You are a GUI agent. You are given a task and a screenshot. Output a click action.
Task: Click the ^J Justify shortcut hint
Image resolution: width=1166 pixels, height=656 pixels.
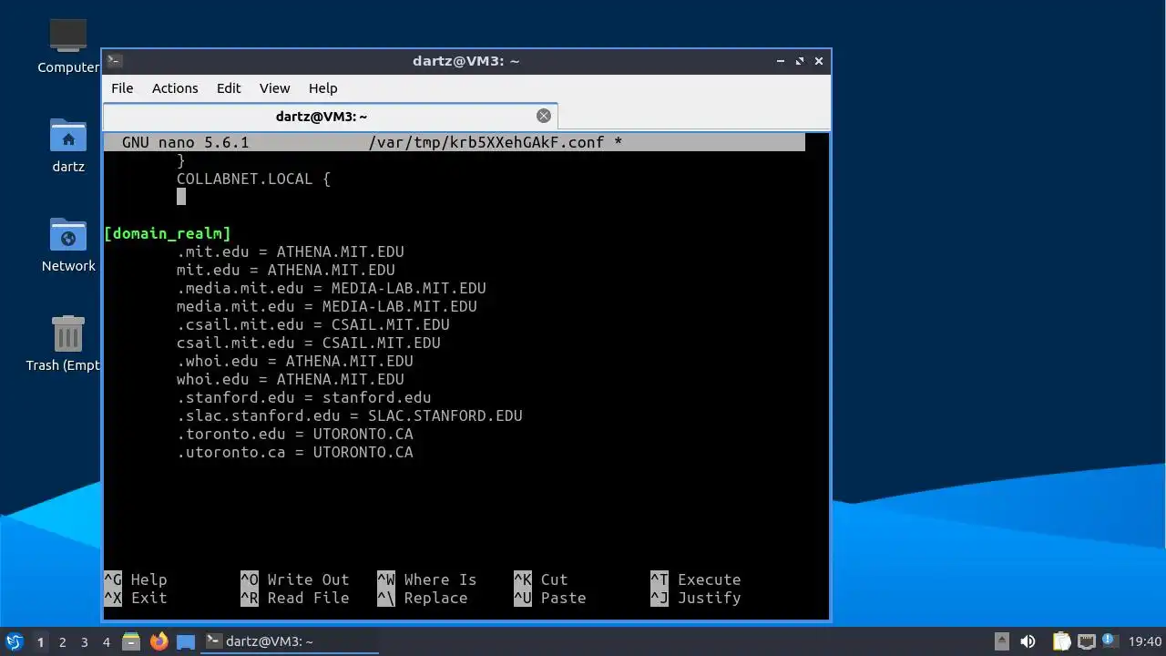(x=695, y=598)
